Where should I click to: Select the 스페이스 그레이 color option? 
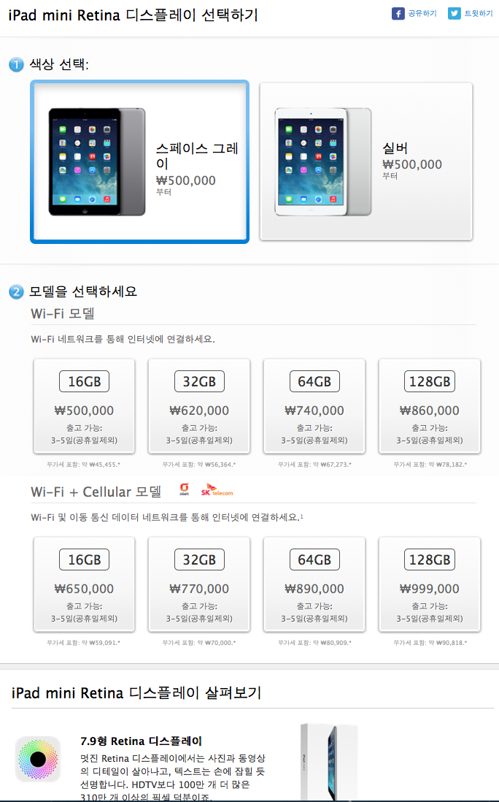[x=139, y=161]
